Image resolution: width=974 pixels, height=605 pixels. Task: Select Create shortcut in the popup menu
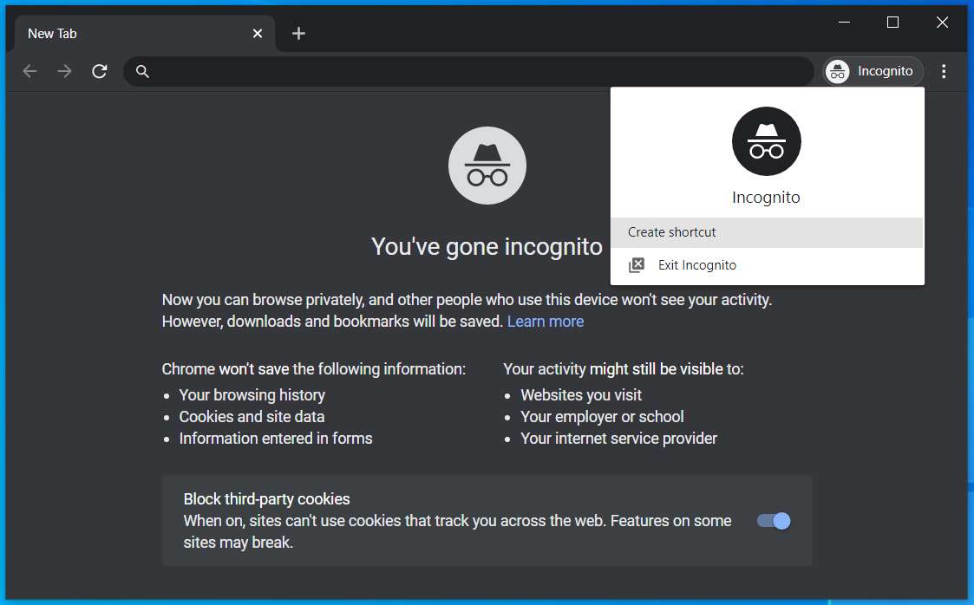point(768,232)
